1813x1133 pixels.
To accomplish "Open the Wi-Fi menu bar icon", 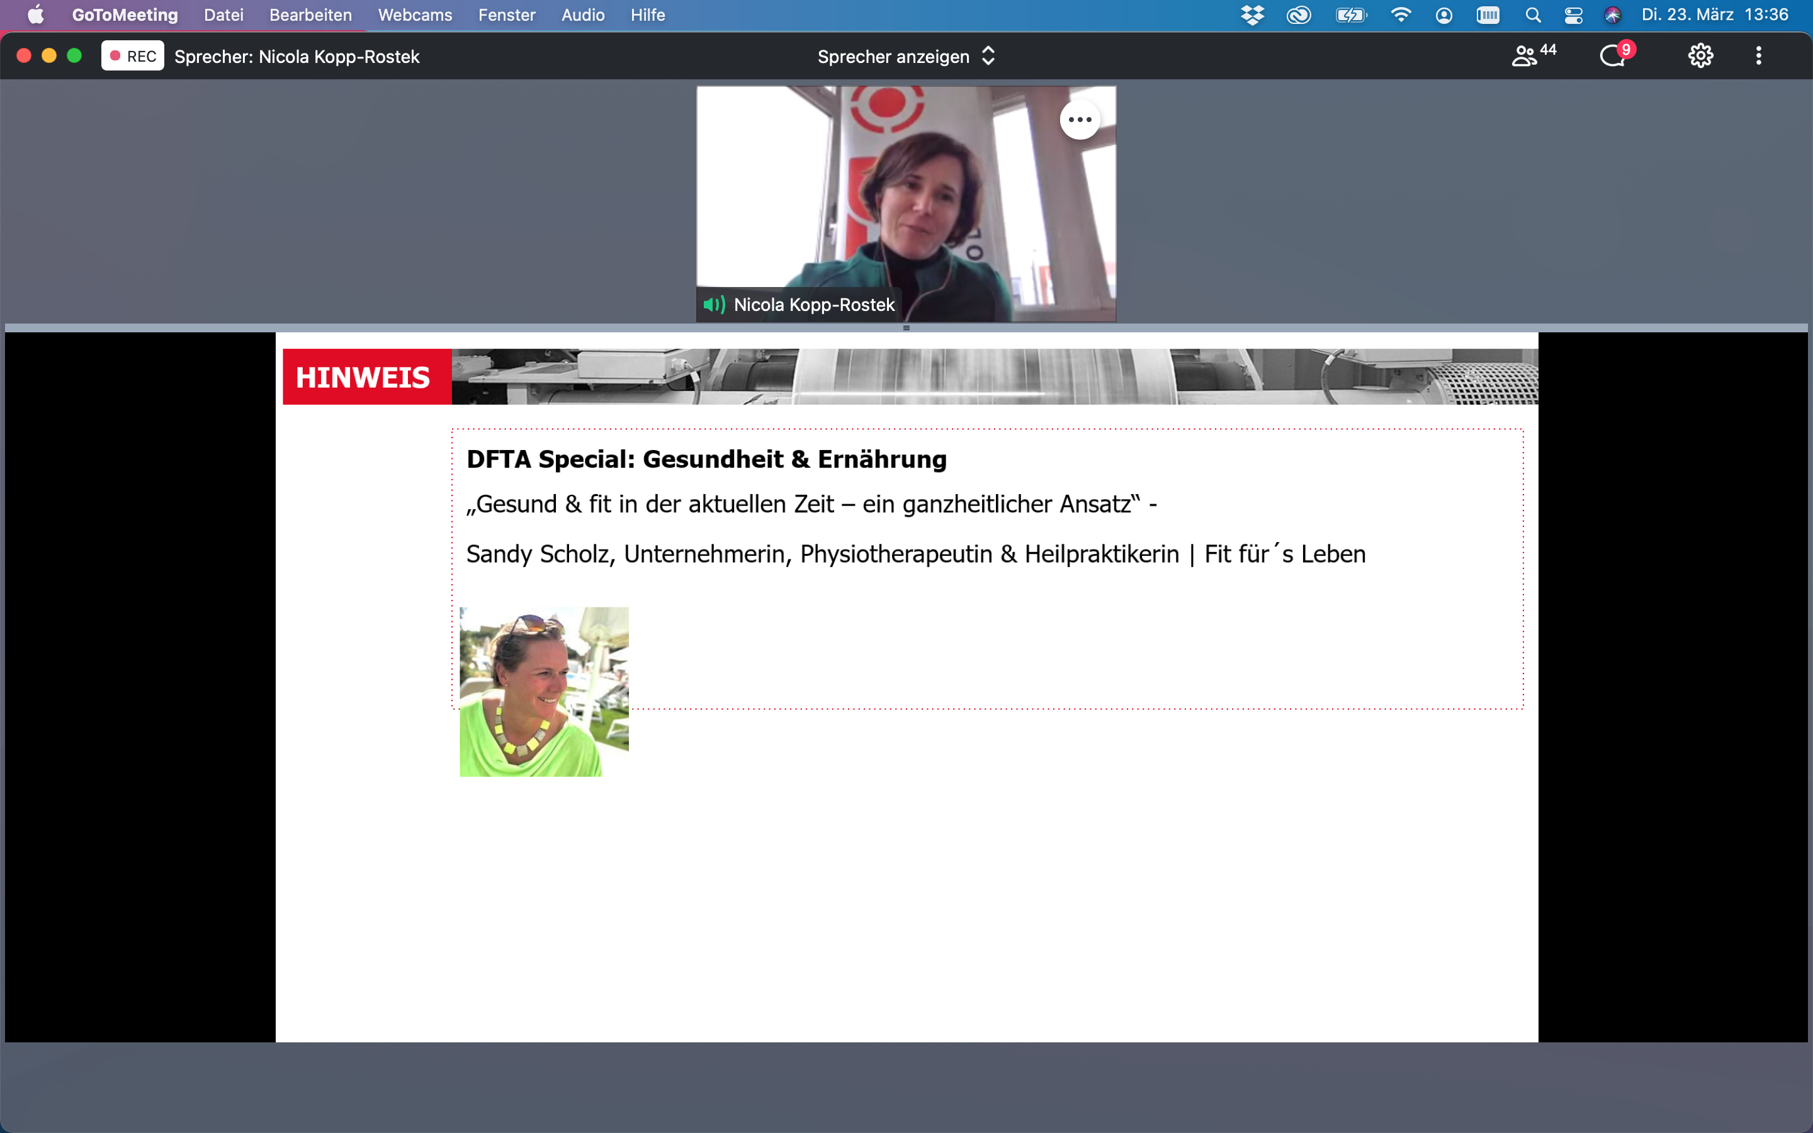I will point(1400,15).
